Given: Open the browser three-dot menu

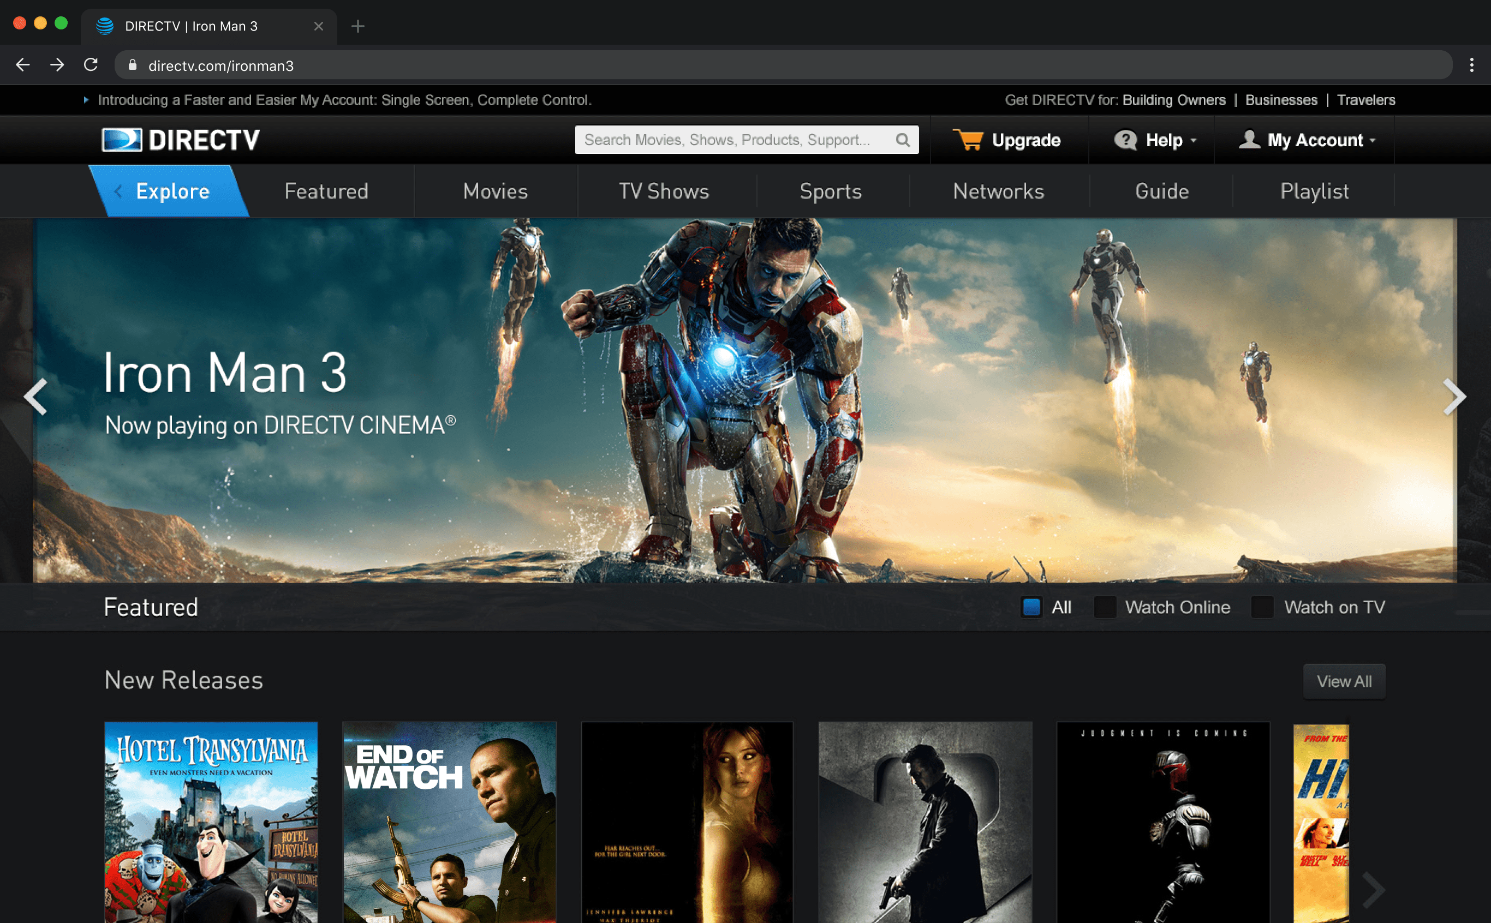Looking at the screenshot, I should [1471, 65].
